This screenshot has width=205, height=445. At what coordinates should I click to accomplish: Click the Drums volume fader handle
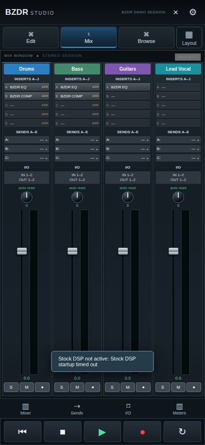pyautogui.click(x=22, y=251)
